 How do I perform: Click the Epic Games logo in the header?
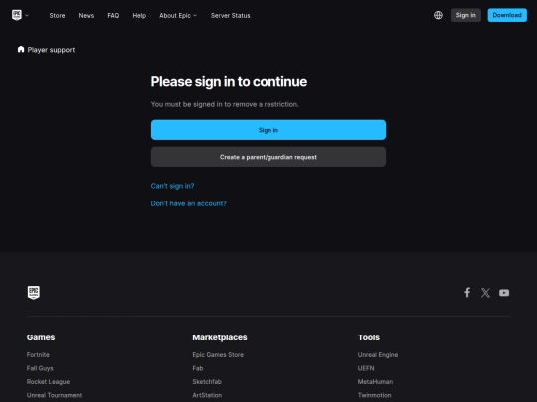tap(17, 15)
